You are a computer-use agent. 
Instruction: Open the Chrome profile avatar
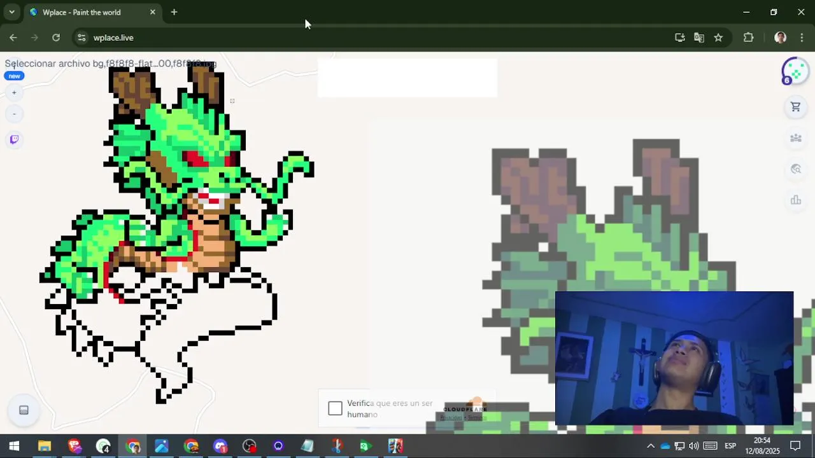(x=780, y=38)
